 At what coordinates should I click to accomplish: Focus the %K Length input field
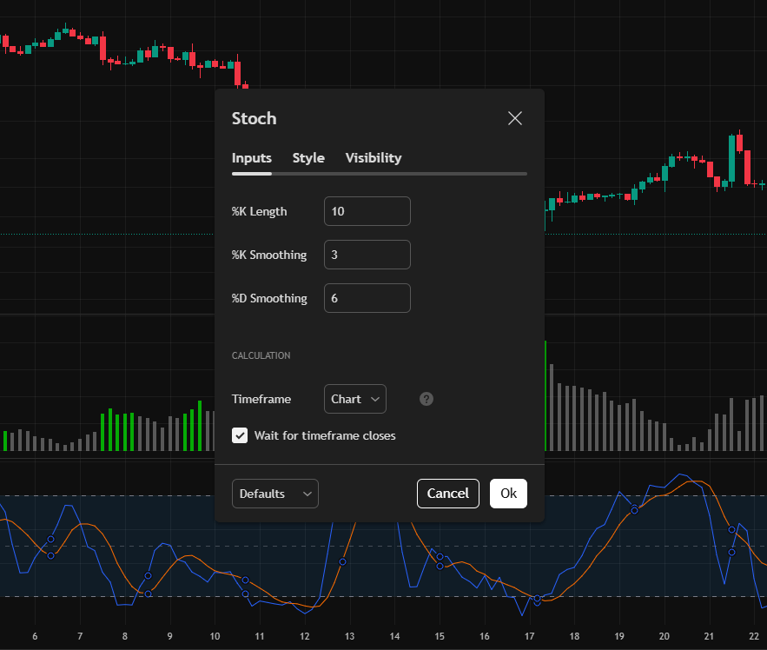coord(367,211)
